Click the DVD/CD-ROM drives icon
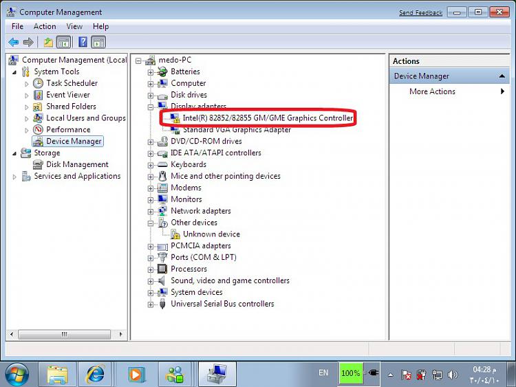The height and width of the screenshot is (387, 516). 162,142
